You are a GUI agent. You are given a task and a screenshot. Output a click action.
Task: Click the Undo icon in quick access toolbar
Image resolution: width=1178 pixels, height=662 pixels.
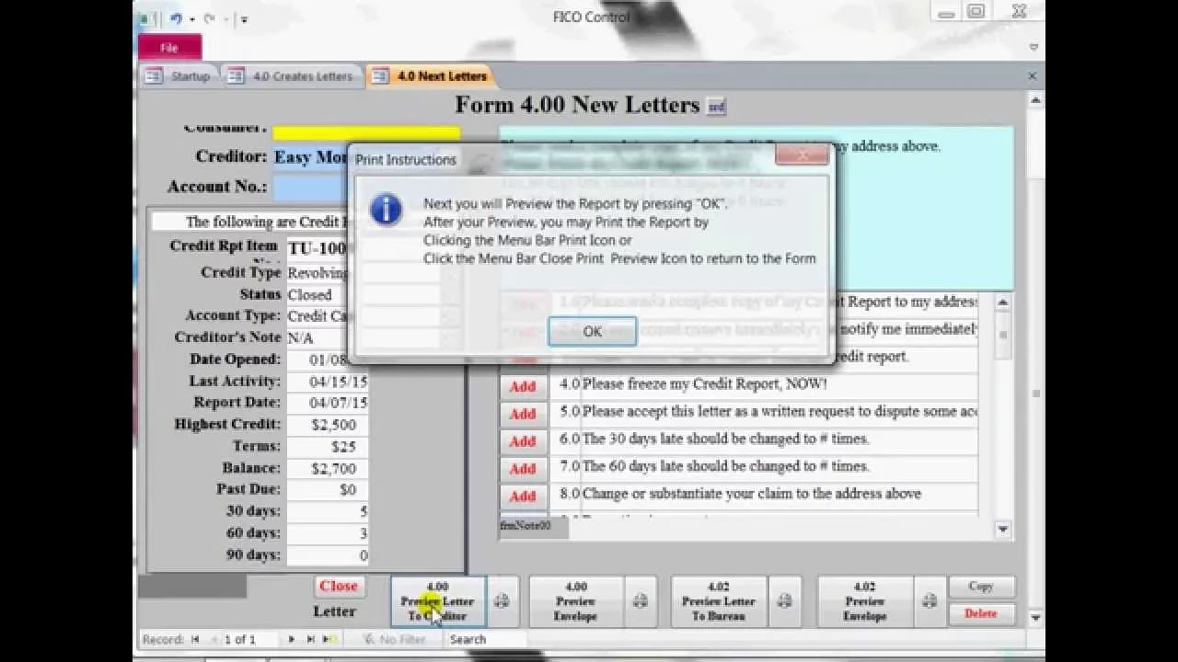coord(176,17)
